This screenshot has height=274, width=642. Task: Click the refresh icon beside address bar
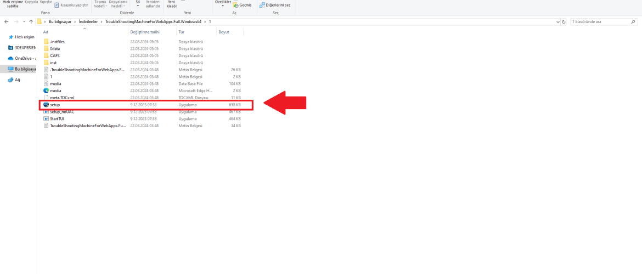point(564,22)
